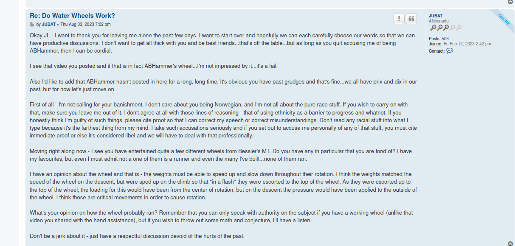
Task: Open JUBAT's profile name in the sidebar
Action: click(x=436, y=16)
